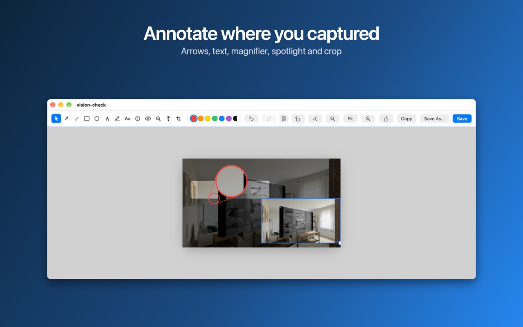
Task: Click the rotate image button
Action: point(298,119)
